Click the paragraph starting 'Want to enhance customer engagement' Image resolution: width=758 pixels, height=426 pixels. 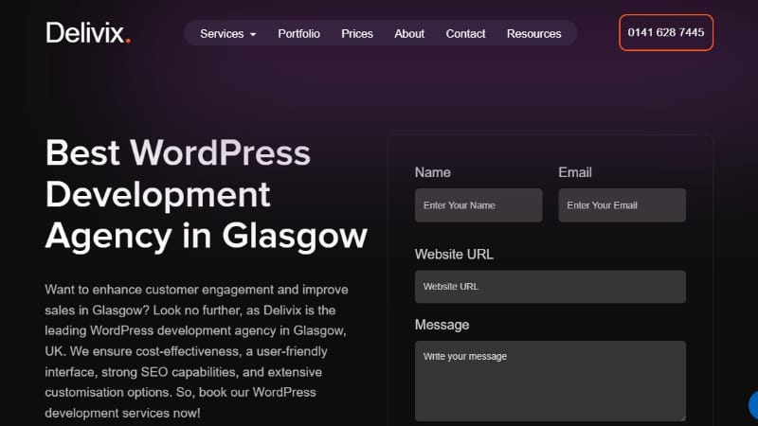[197, 351]
